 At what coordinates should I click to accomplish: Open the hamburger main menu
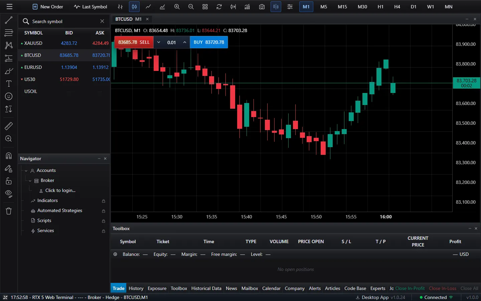click(x=9, y=7)
